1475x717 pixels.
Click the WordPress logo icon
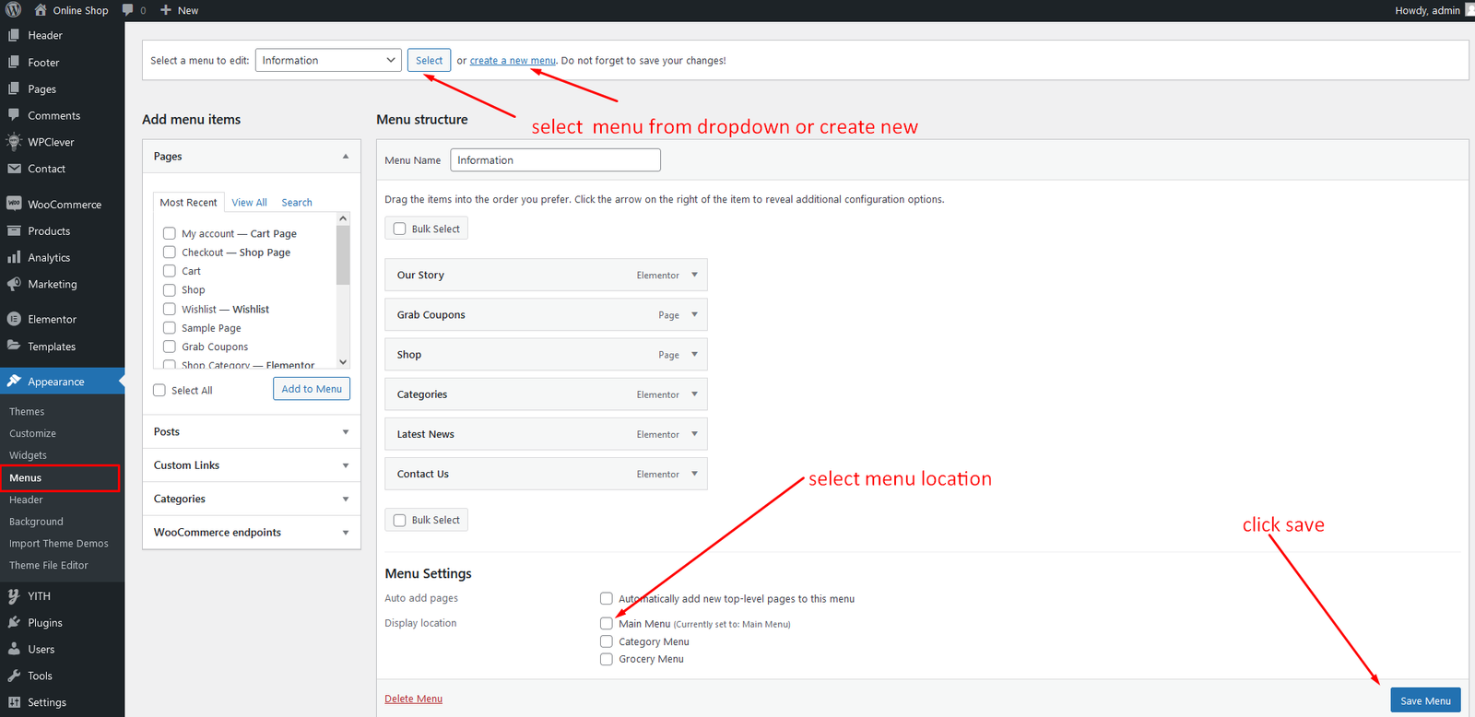[x=14, y=10]
